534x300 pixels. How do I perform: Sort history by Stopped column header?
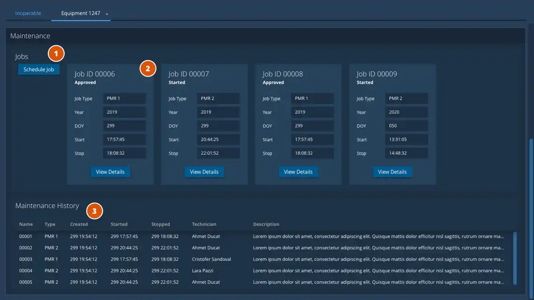coord(160,224)
